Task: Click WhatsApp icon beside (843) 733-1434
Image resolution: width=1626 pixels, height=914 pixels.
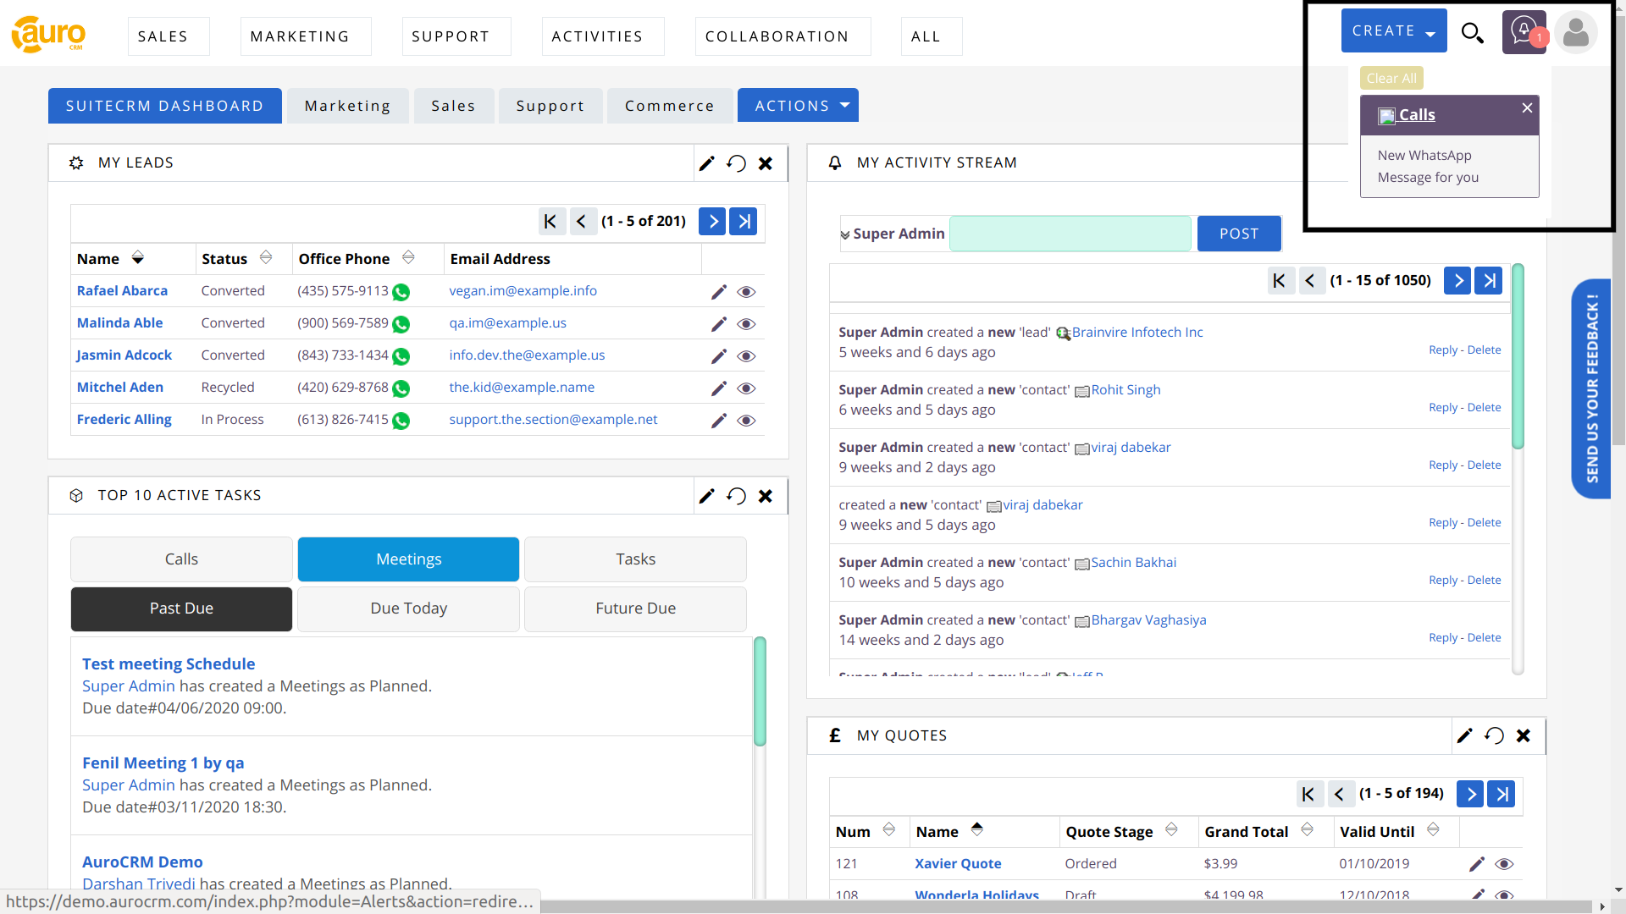Action: click(401, 356)
